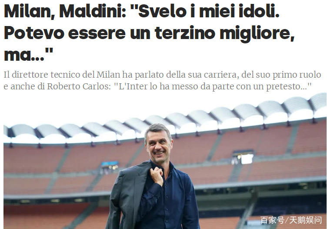Click the 百家号/天鹅娱问 watermark
The width and height of the screenshot is (327, 229).
pos(291,220)
